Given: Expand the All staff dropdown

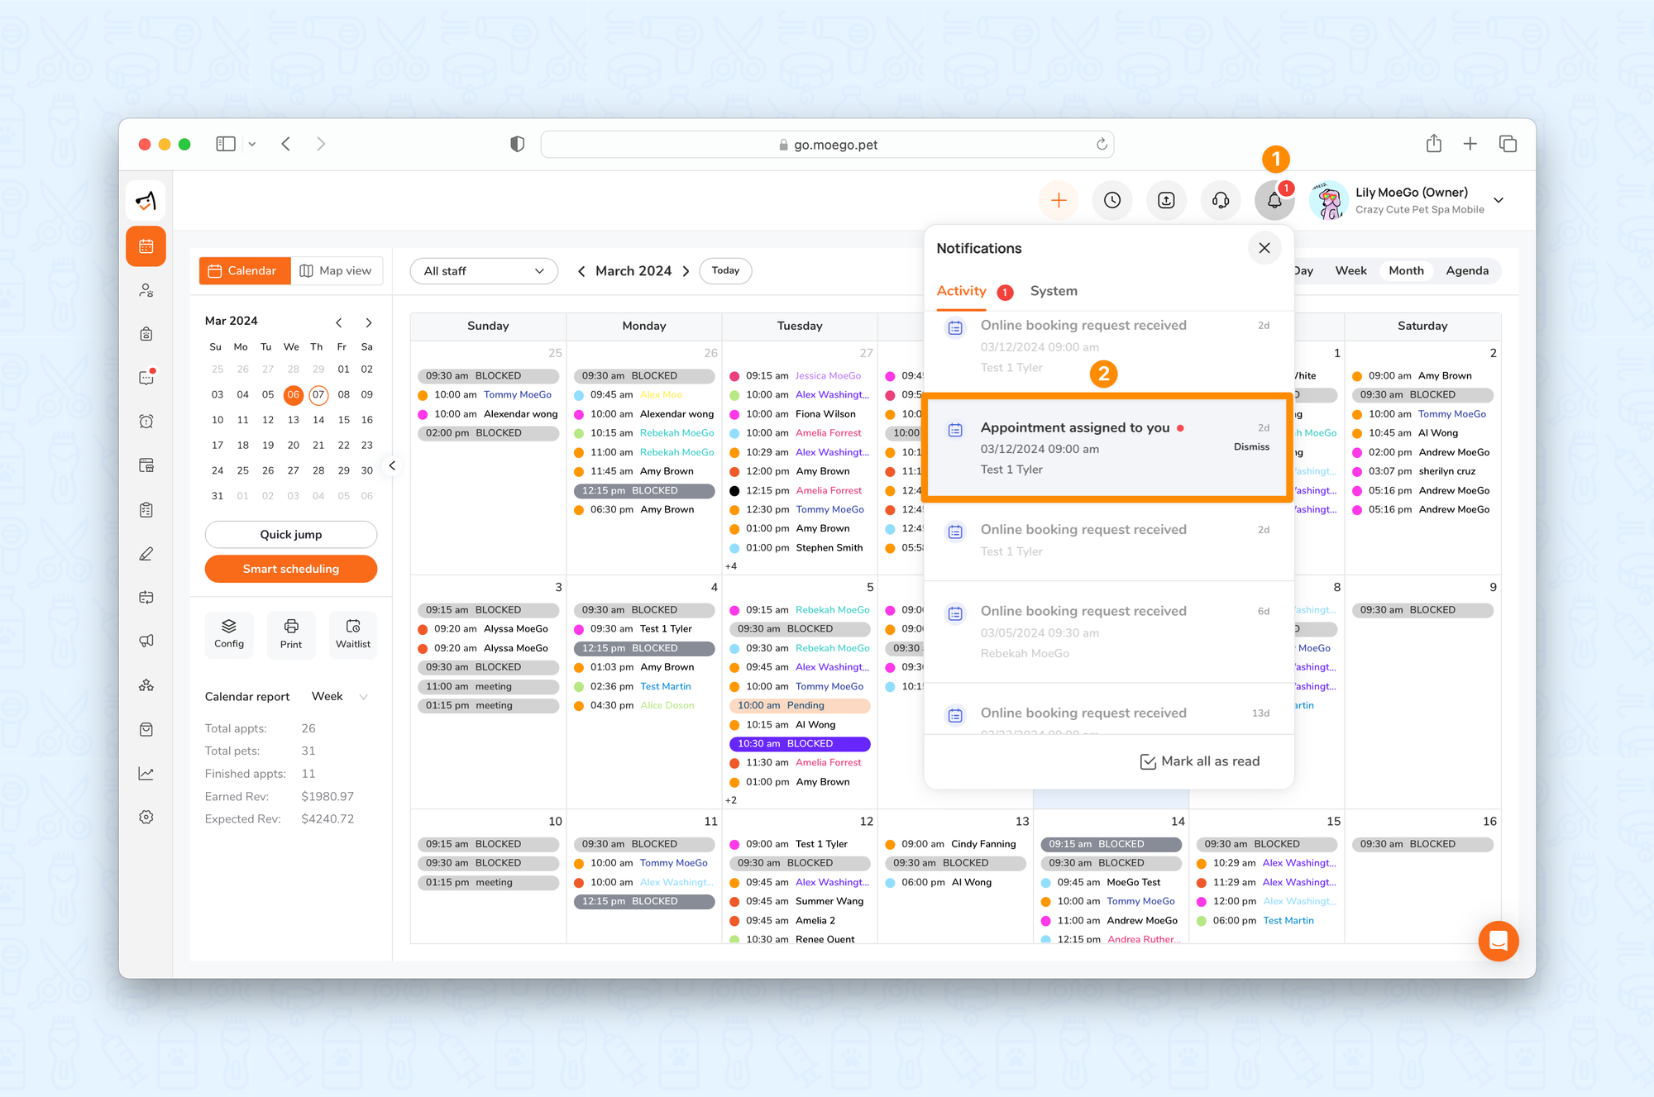Looking at the screenshot, I should click(x=484, y=271).
